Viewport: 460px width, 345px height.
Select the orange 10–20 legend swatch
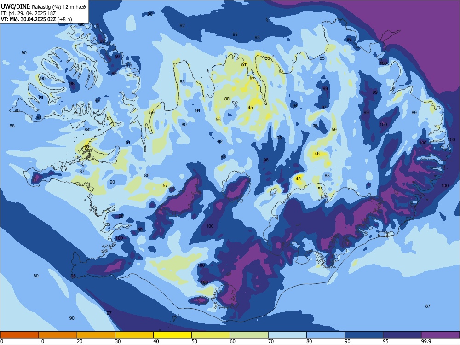pyautogui.click(x=58, y=335)
